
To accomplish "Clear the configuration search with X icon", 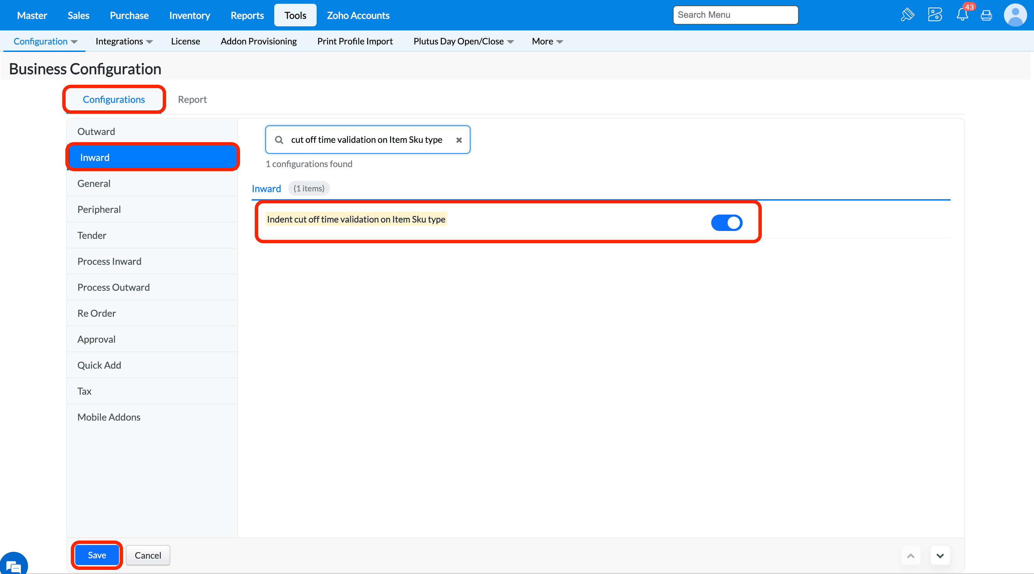I will (459, 140).
